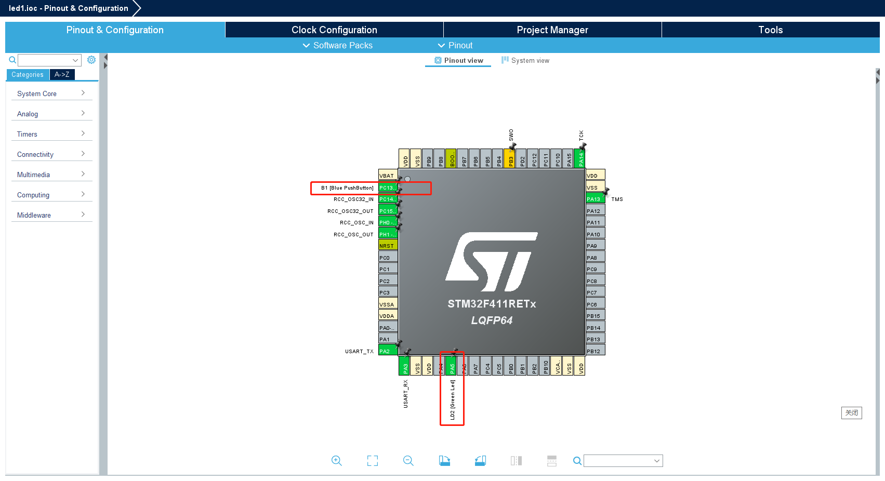The width and height of the screenshot is (885, 481).
Task: Toggle pin PC13 labeled B1 Blue PushButton
Action: (x=388, y=187)
